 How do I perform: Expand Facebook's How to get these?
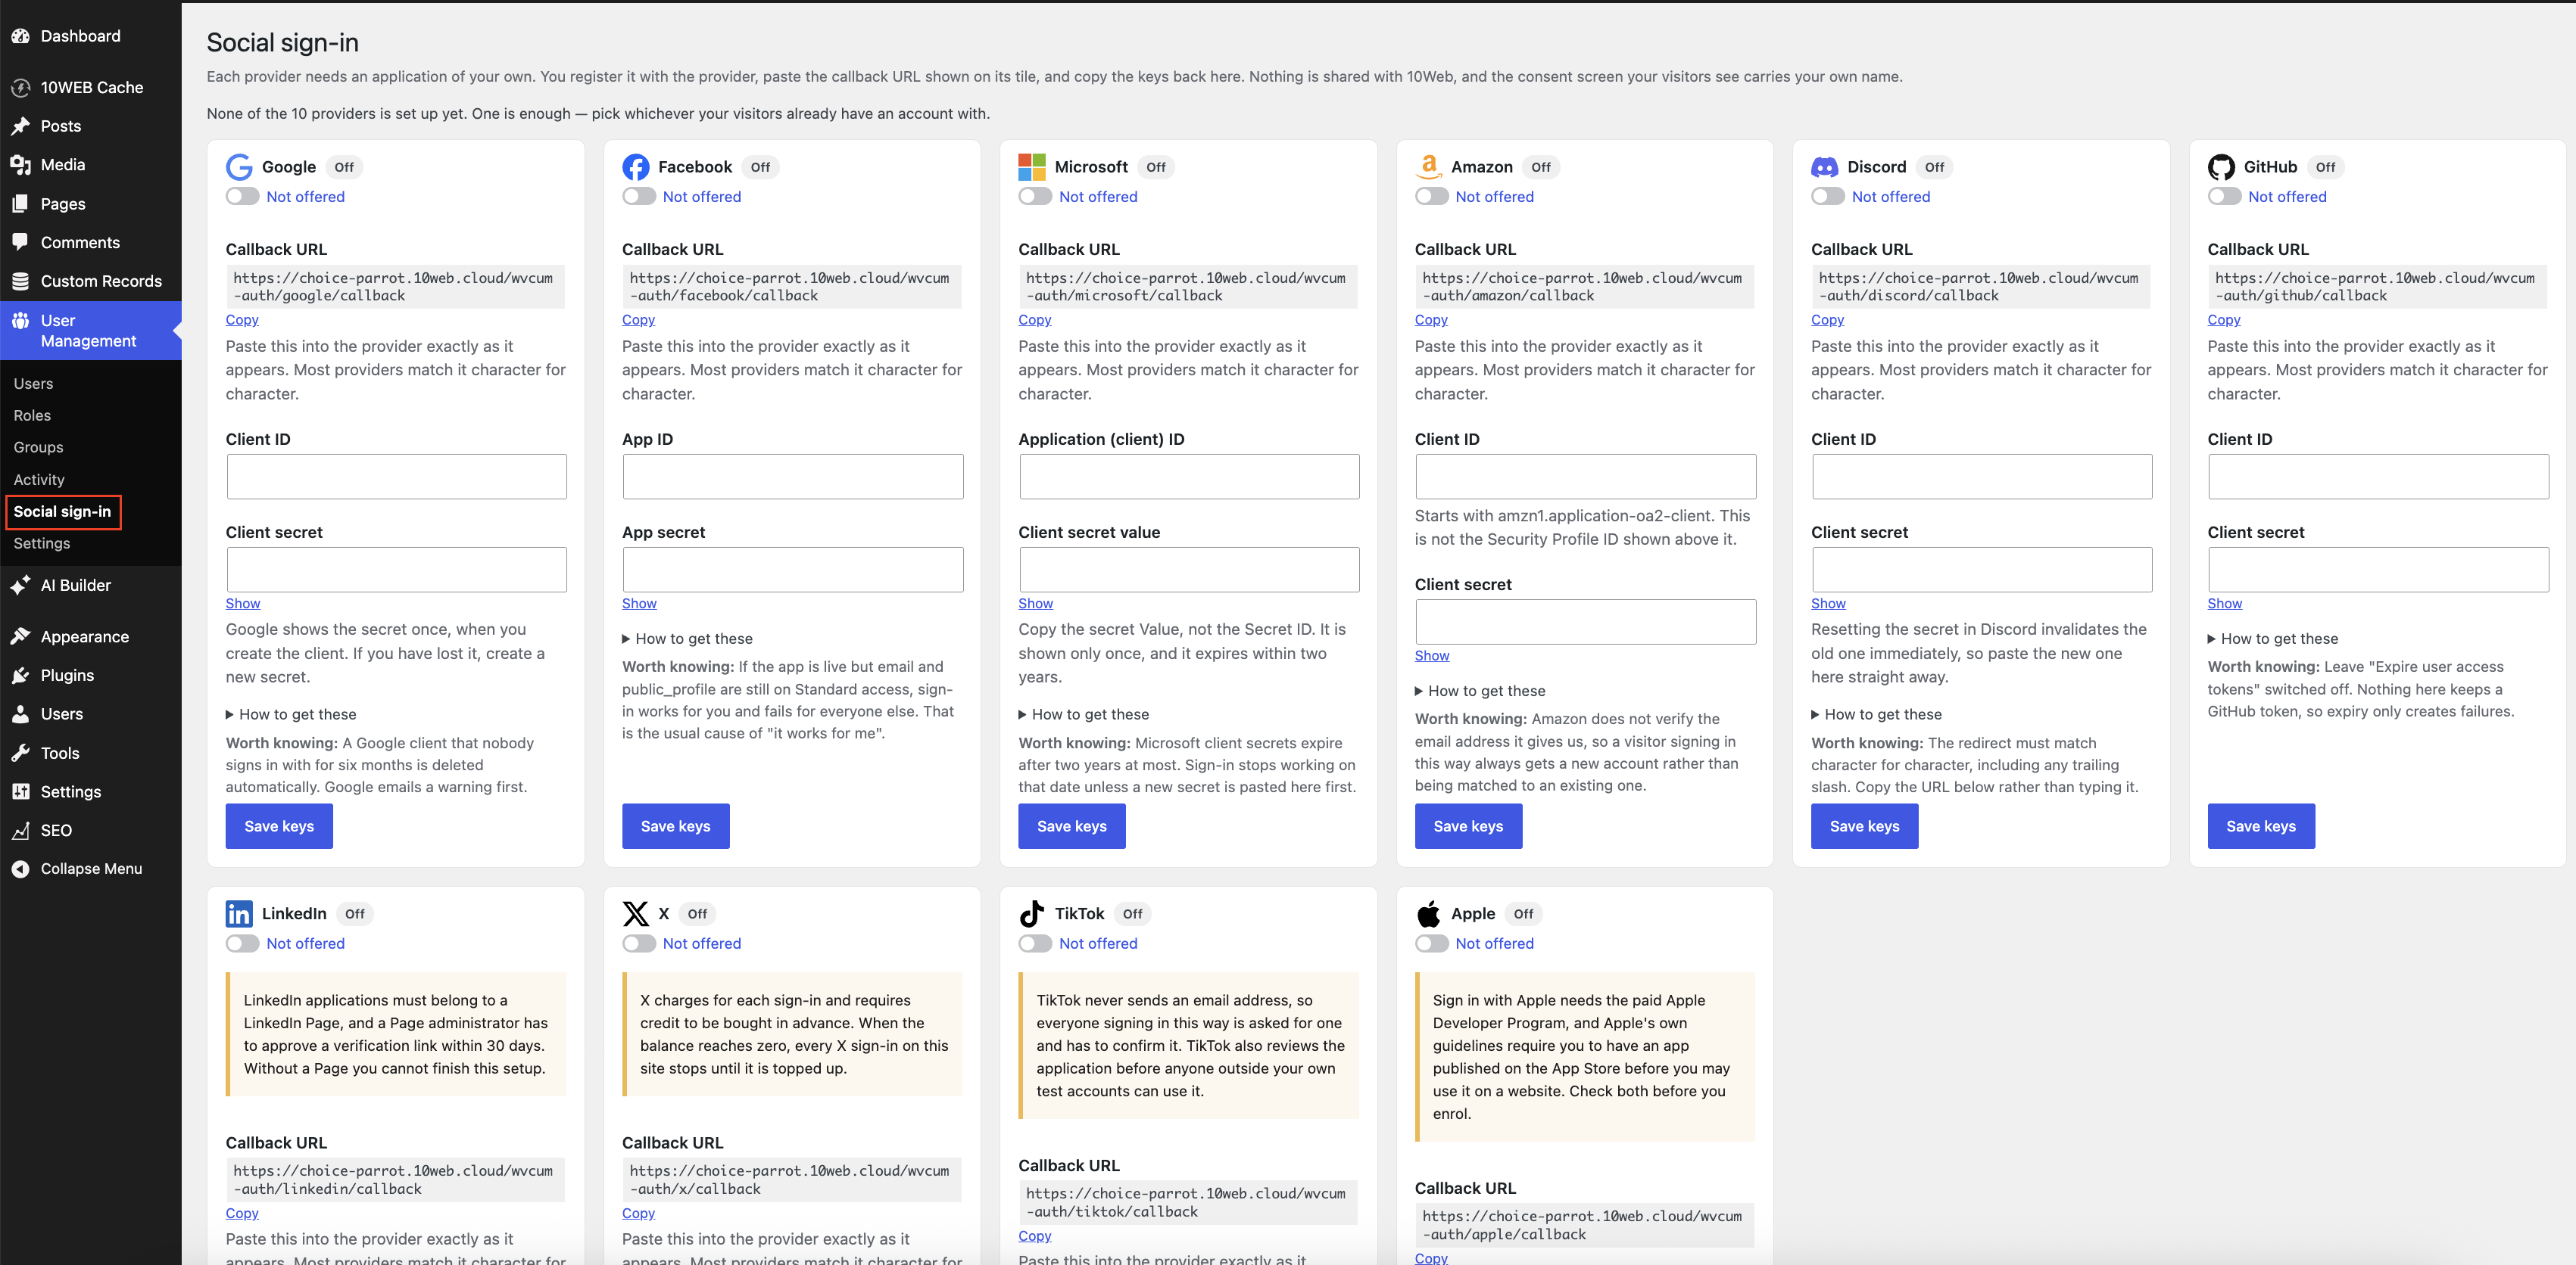688,639
